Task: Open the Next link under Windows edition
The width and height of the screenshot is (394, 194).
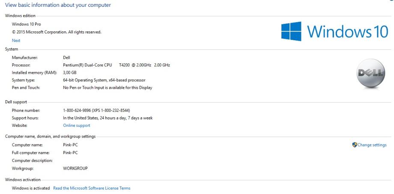Action: tap(16, 40)
